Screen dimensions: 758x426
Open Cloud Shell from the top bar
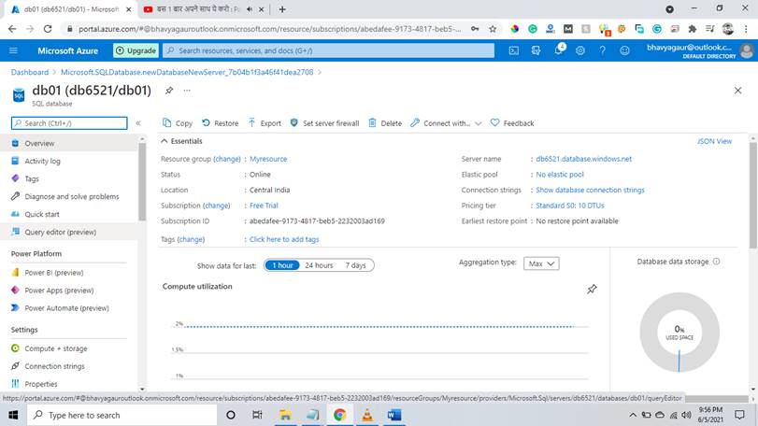[513, 50]
